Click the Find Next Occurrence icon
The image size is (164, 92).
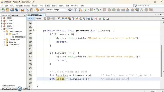(66, 19)
